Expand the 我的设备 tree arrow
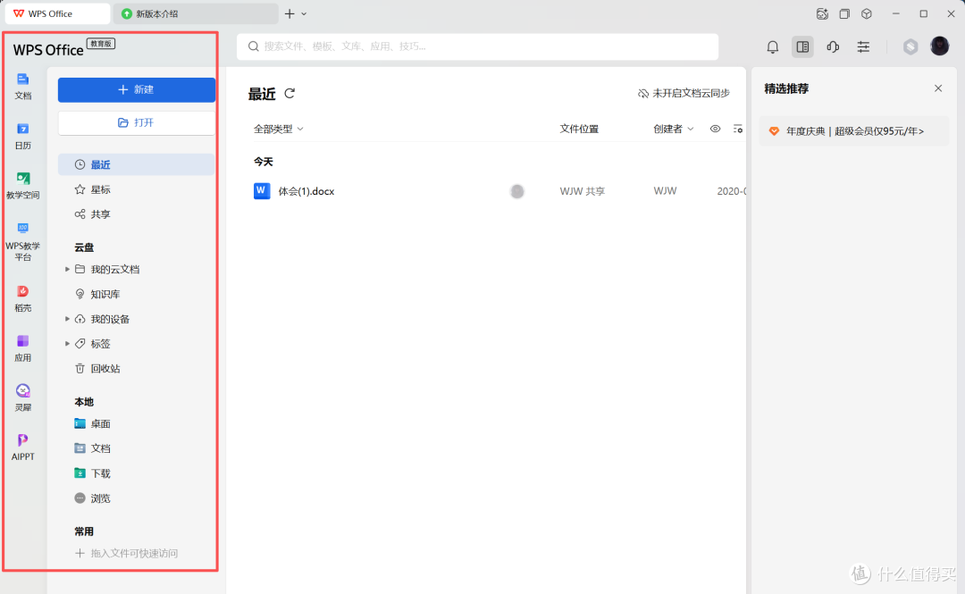 point(67,319)
